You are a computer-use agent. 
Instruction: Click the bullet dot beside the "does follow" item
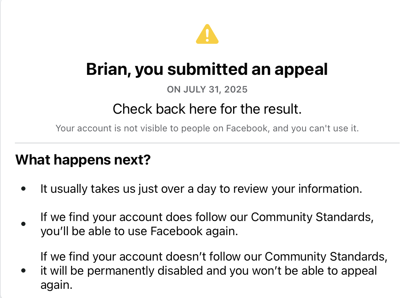point(23,224)
